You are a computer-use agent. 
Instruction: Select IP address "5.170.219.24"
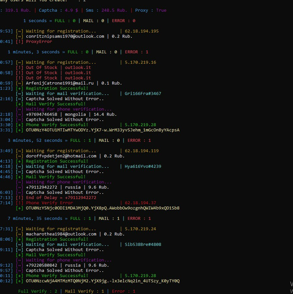tap(140, 229)
